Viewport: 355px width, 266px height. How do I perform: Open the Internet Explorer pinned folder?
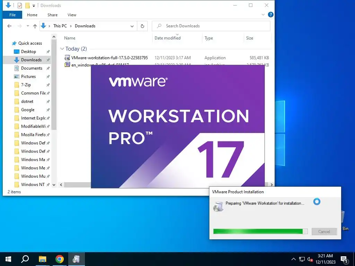click(x=33, y=118)
